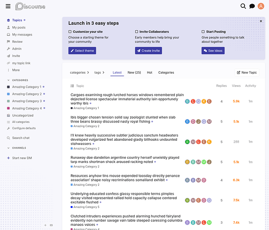Switch to the Hot tab

pyautogui.click(x=149, y=73)
